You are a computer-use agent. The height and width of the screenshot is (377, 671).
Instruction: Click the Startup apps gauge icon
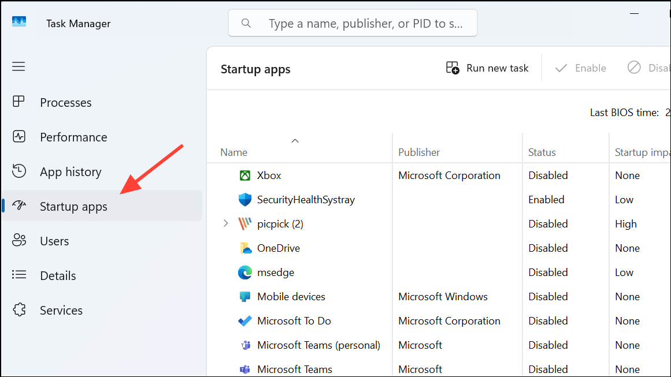19,206
